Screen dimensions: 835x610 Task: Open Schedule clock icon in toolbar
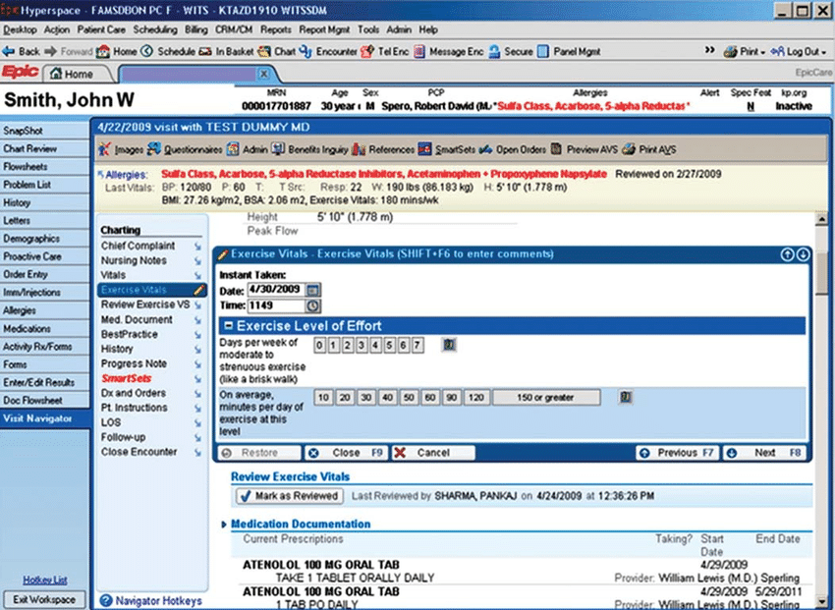click(147, 51)
